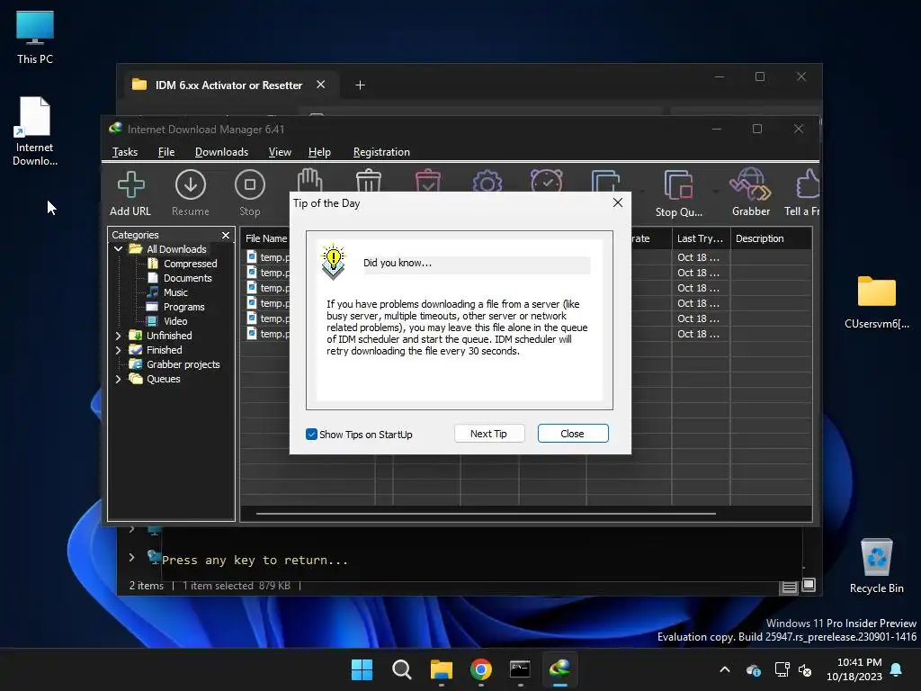Image resolution: width=921 pixels, height=691 pixels.
Task: Open the Help menu
Action: click(x=319, y=152)
